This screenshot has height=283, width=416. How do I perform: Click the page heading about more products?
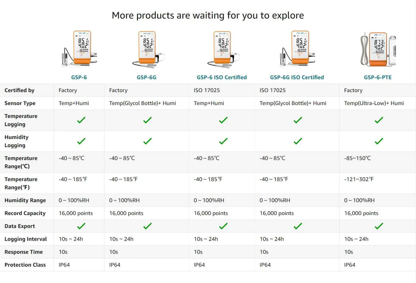click(x=208, y=15)
